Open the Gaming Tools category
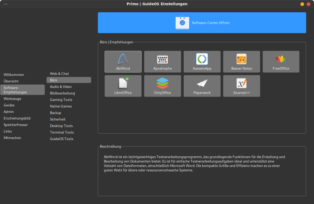The width and height of the screenshot is (314, 204). coord(61,100)
